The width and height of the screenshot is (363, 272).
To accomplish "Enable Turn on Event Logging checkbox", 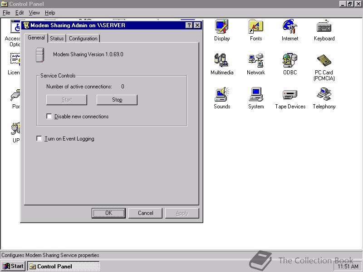I will pyautogui.click(x=39, y=138).
